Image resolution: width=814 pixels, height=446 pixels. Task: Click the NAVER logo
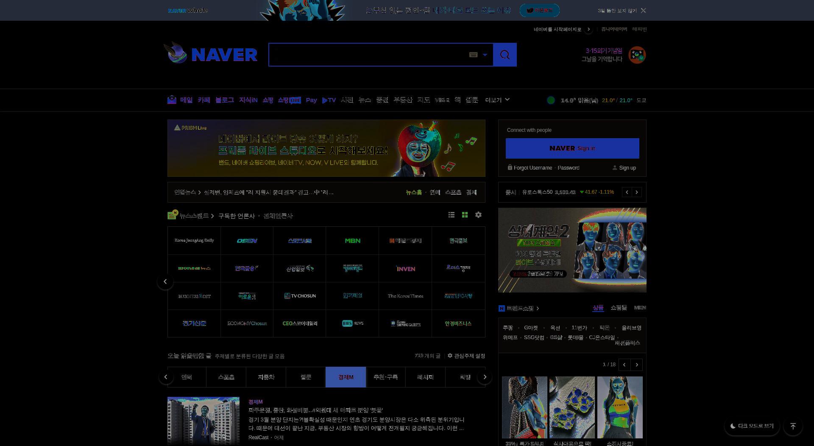click(224, 55)
